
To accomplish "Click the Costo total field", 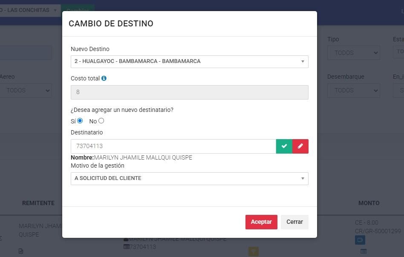I will point(189,92).
